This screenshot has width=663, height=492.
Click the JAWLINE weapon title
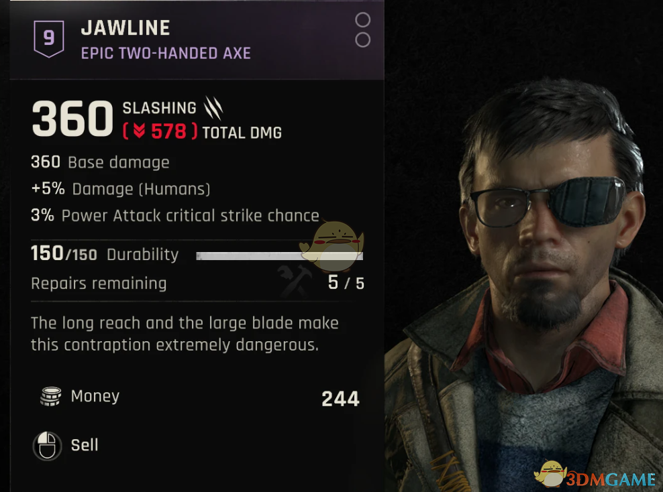pyautogui.click(x=125, y=28)
